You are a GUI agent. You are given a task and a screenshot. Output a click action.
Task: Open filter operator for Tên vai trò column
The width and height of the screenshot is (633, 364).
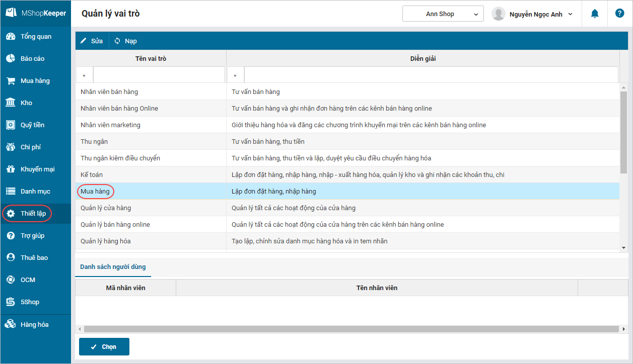[84, 75]
